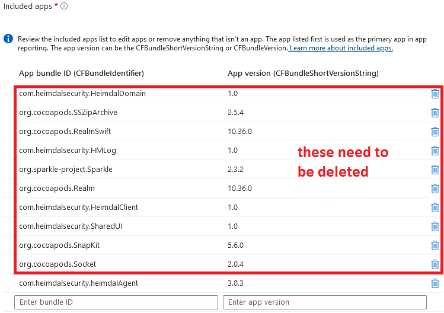Click the App bundle ID column header
Image resolution: width=444 pixels, height=313 pixels.
[82, 74]
